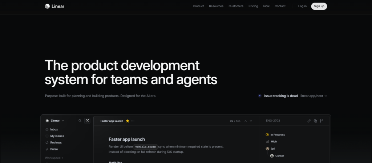
Task: Open the three-dot menu beside Faster app launch
Action: tap(133, 121)
